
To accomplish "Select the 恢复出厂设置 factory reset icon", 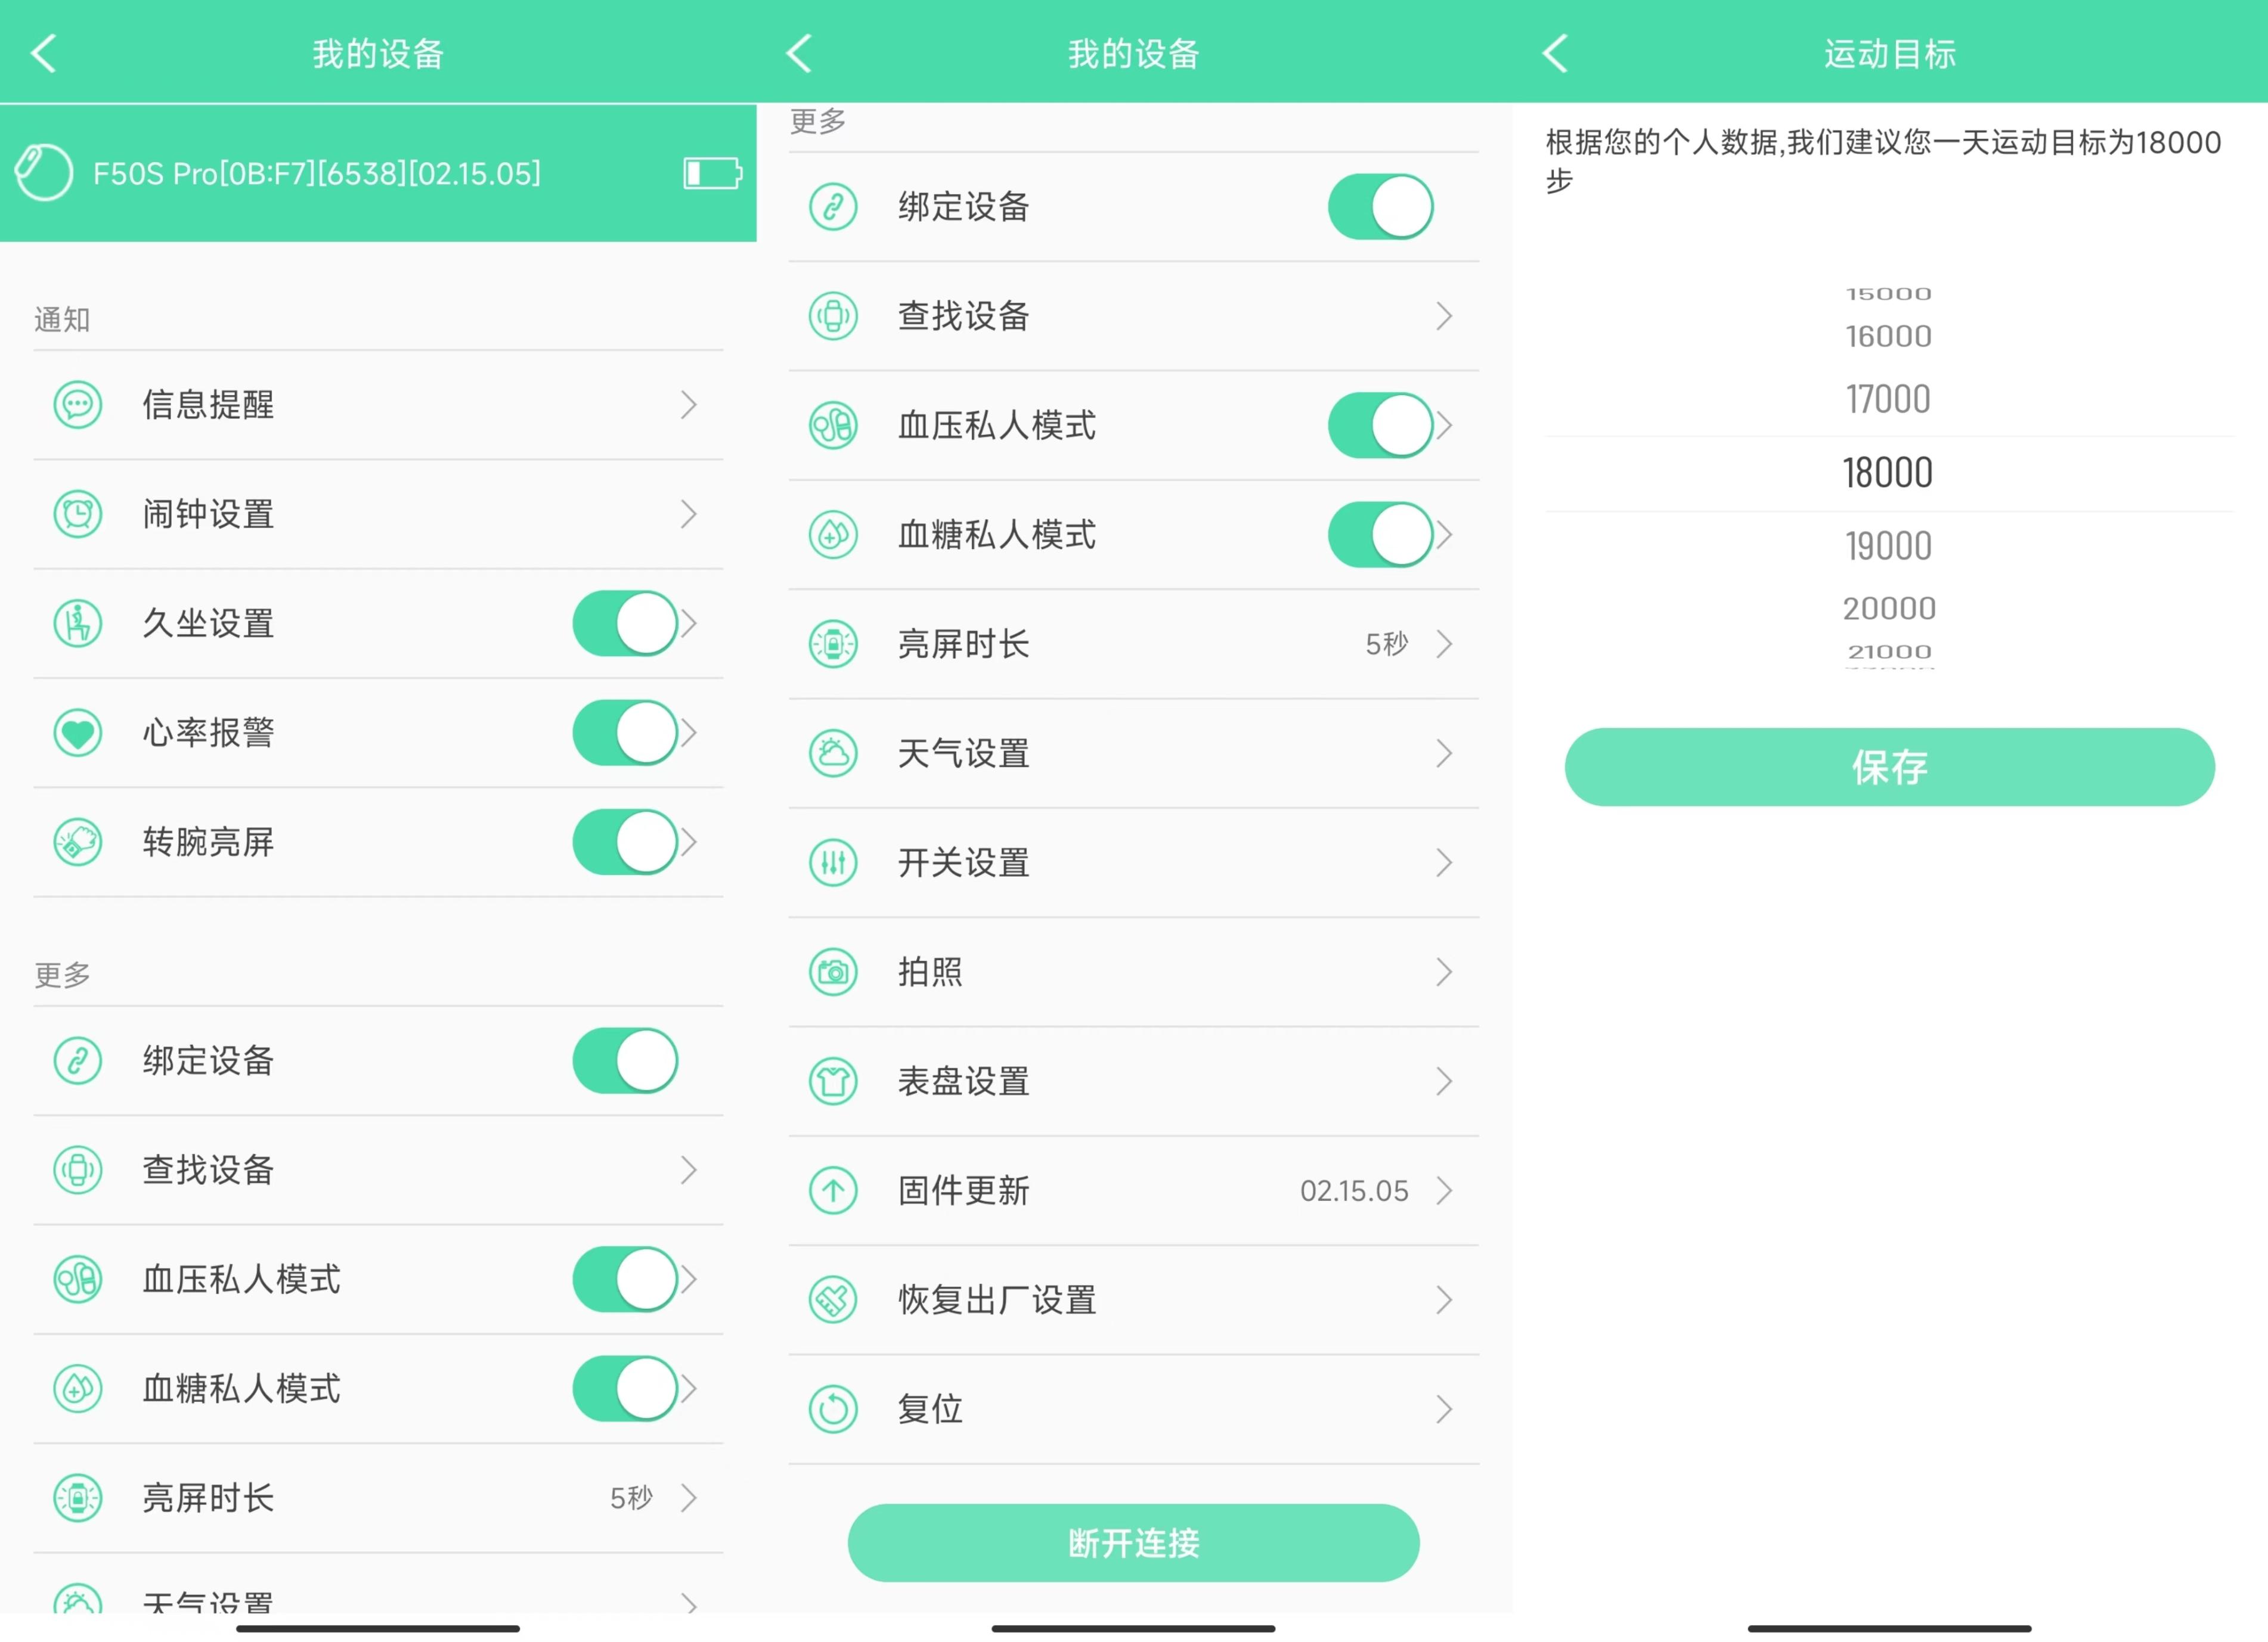I will coord(833,1299).
